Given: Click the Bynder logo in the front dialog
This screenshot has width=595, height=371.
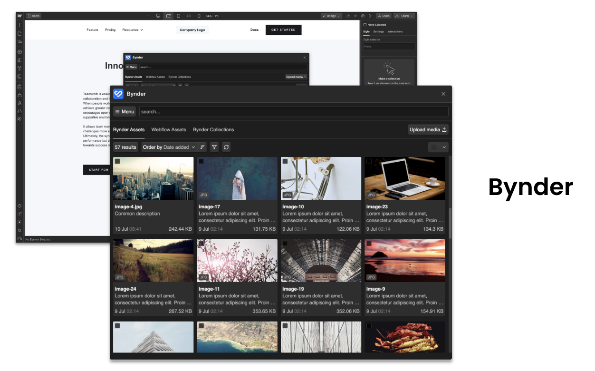Looking at the screenshot, I should [118, 94].
